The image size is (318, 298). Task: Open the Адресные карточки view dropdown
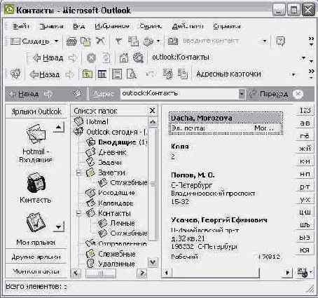[293, 74]
